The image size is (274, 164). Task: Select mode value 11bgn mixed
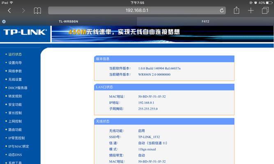coord(147,149)
